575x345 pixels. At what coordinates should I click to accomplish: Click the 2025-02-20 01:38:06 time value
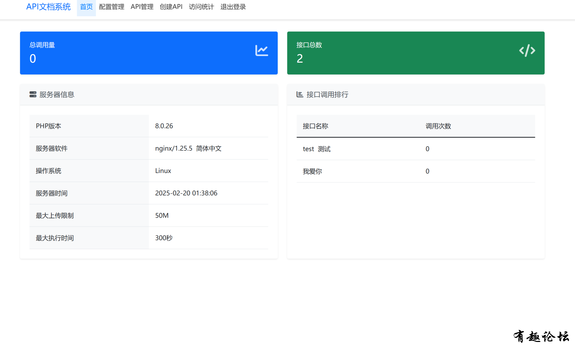pyautogui.click(x=186, y=193)
